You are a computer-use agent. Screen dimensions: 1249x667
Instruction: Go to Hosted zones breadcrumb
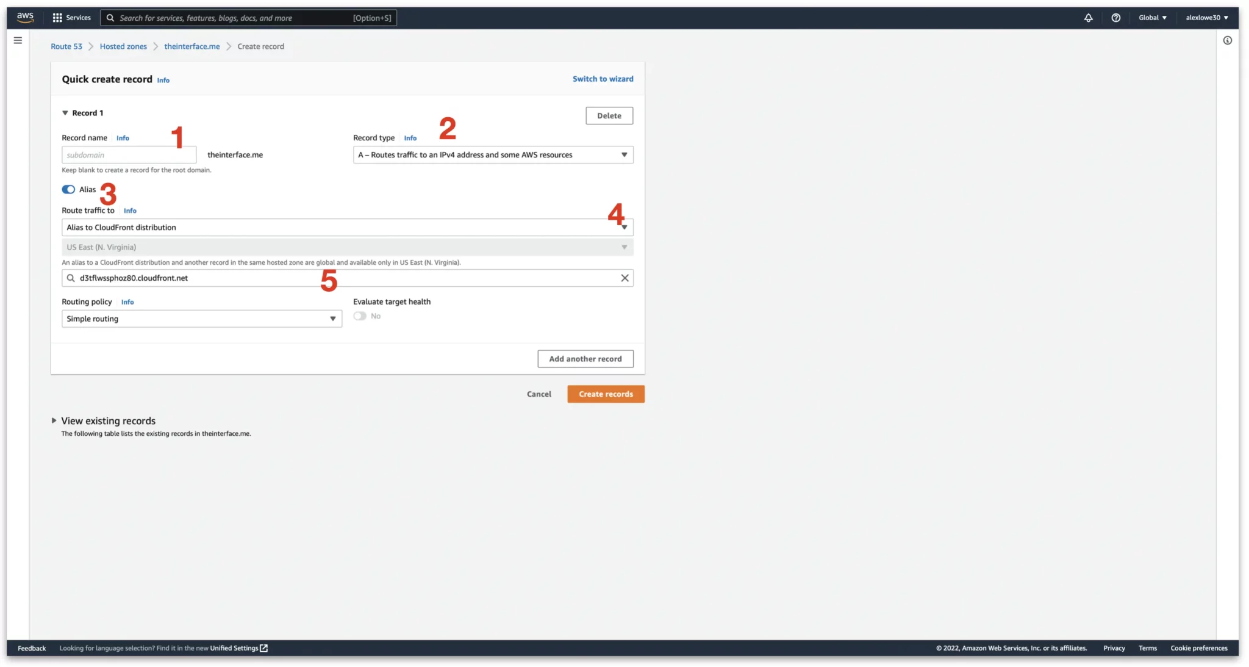pos(123,46)
